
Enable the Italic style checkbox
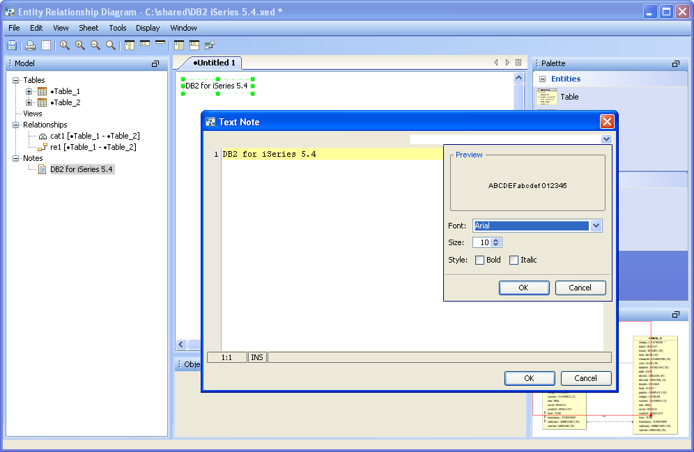pos(514,260)
